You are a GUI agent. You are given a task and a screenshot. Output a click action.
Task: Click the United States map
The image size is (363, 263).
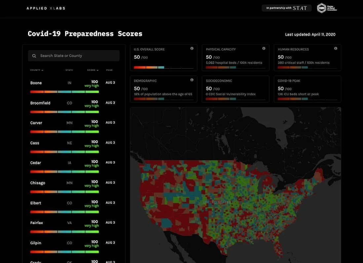(236, 185)
